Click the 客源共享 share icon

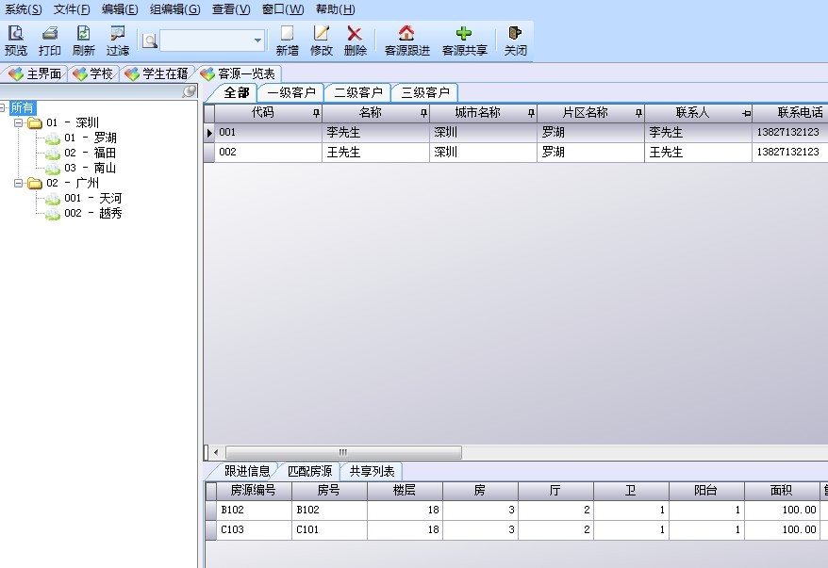[464, 34]
